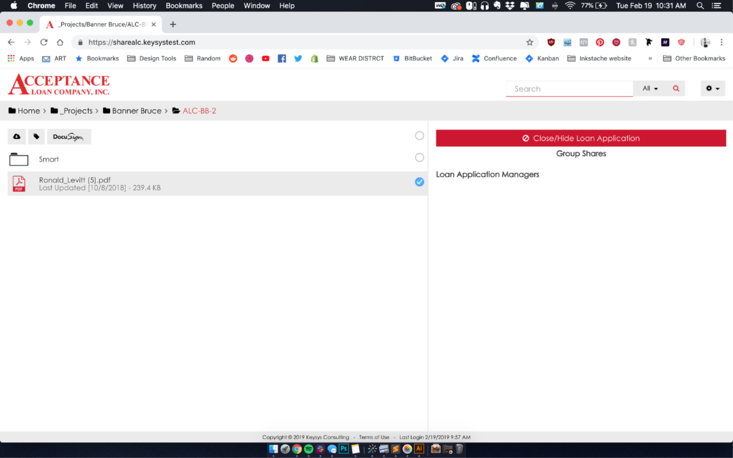Click the DocuSign button
Viewport: 733px width, 458px height.
(x=69, y=136)
